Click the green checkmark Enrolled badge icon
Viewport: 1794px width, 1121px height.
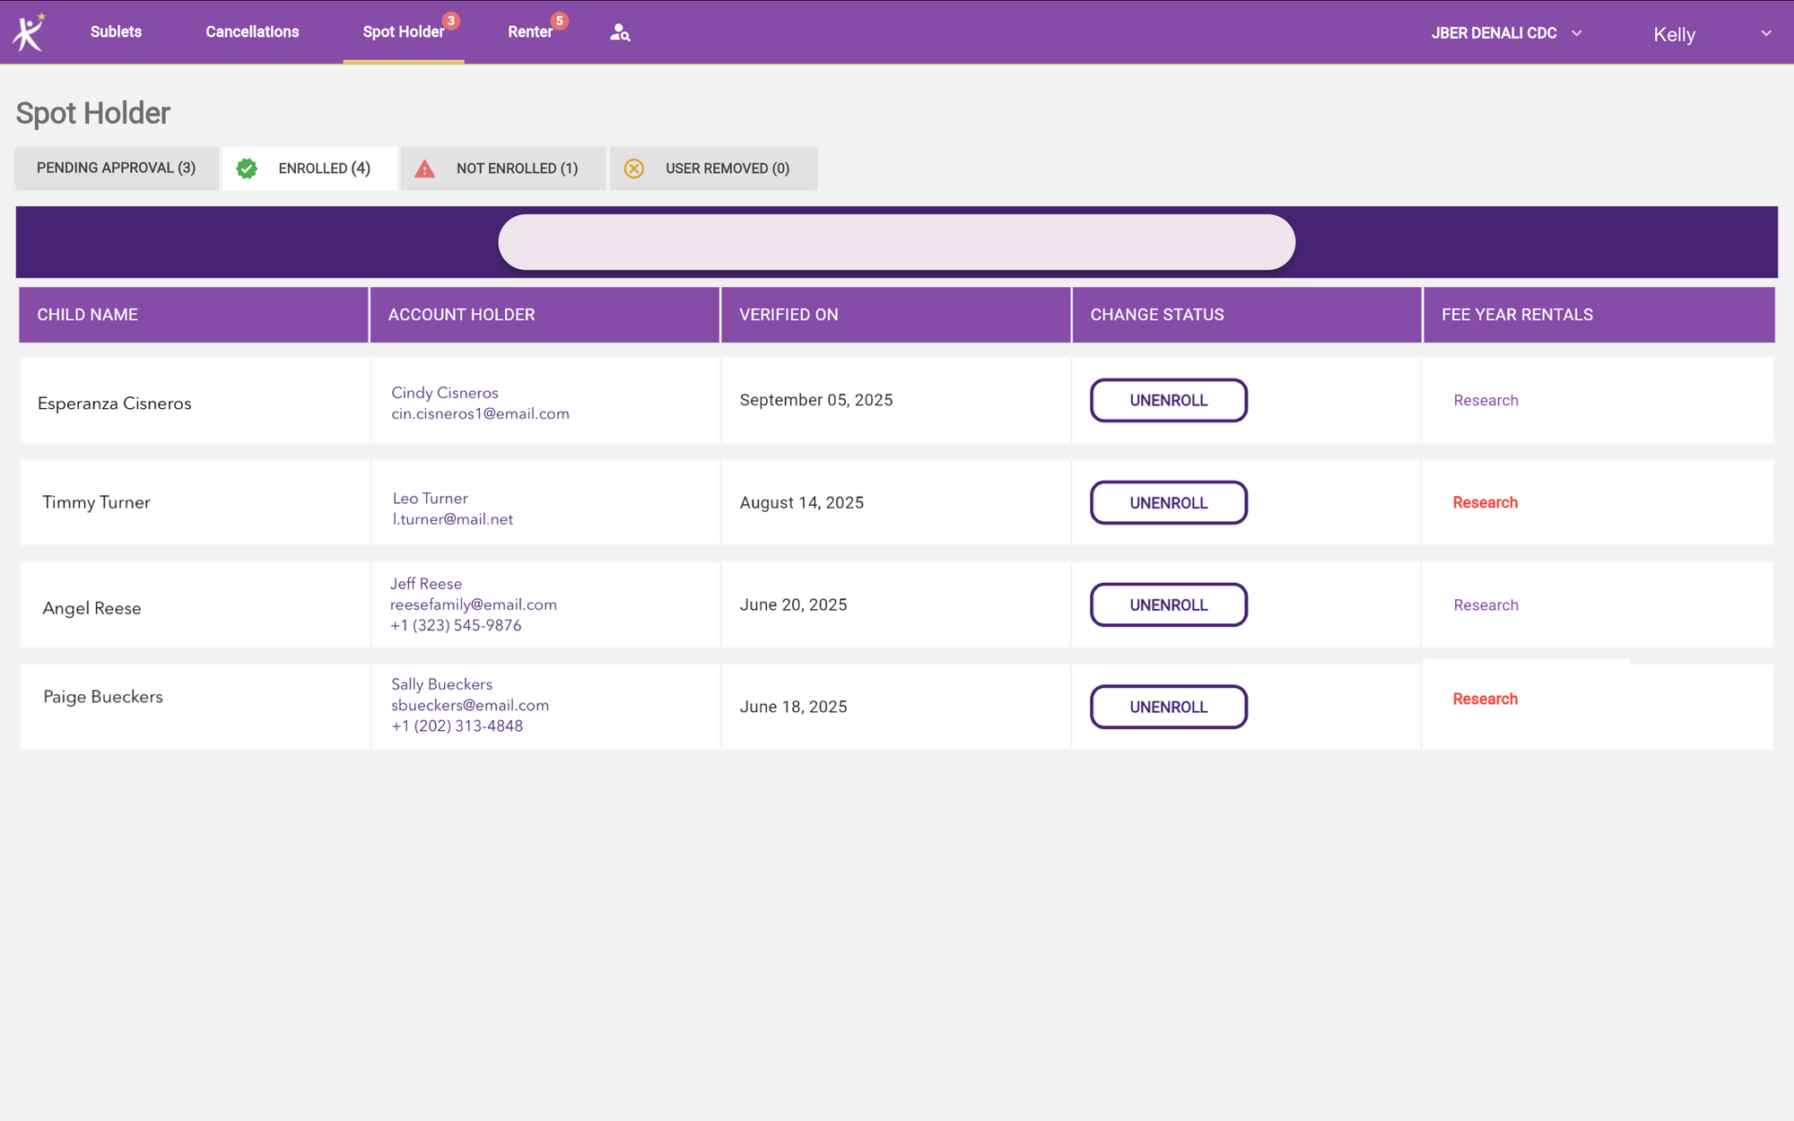(247, 169)
